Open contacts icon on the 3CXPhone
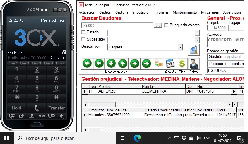 coord(31,116)
